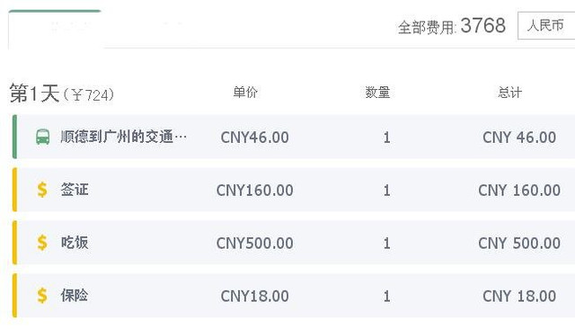Click the 第1天 day heading
The image size is (575, 329).
34,93
